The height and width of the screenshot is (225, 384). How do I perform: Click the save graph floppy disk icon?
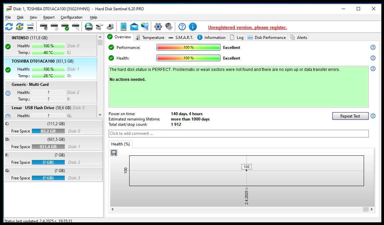pyautogui.click(x=114, y=153)
